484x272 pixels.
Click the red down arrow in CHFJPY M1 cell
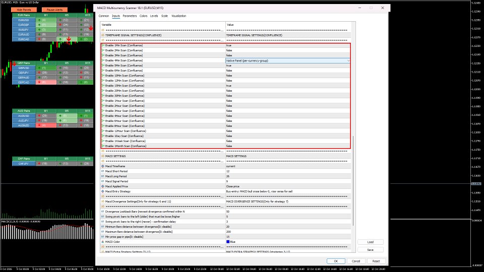(x=39, y=164)
